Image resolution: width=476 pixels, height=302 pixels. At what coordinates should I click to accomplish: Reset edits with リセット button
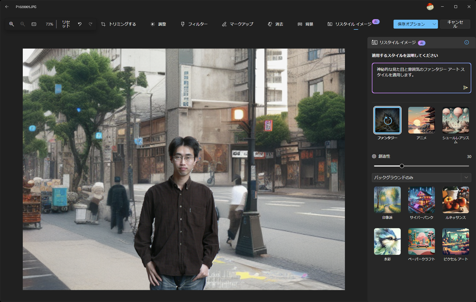[66, 24]
